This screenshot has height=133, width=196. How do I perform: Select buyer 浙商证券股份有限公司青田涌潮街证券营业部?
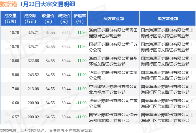point(113,33)
